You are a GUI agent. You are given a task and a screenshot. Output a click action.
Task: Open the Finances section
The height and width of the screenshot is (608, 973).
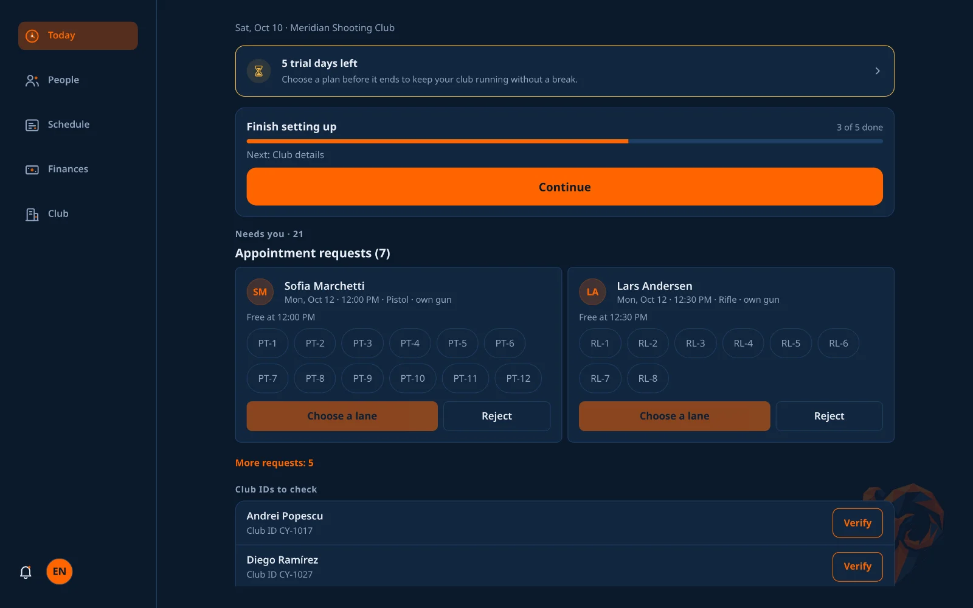pyautogui.click(x=78, y=169)
